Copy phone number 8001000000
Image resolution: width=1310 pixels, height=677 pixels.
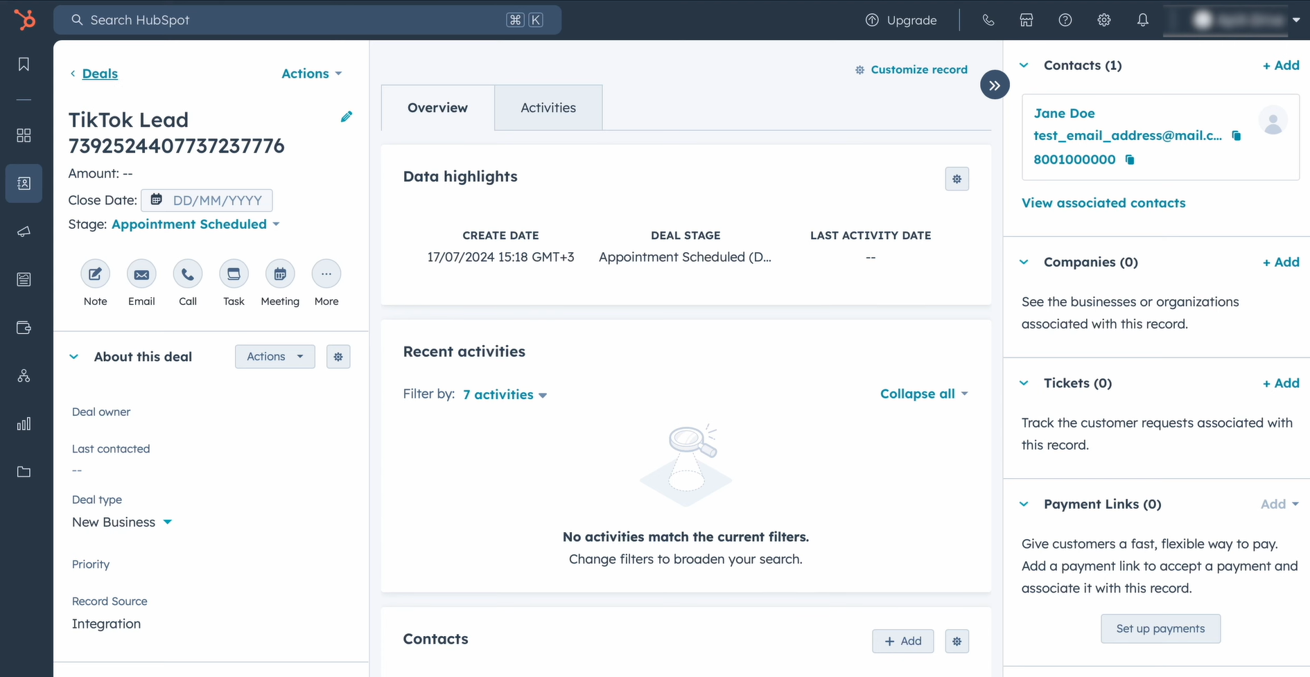point(1130,159)
